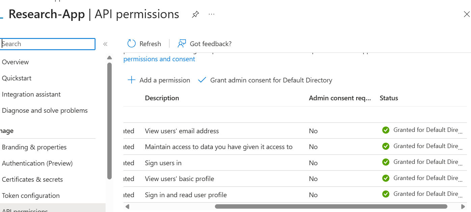Click Granted status text in Maintain access row

428,146
